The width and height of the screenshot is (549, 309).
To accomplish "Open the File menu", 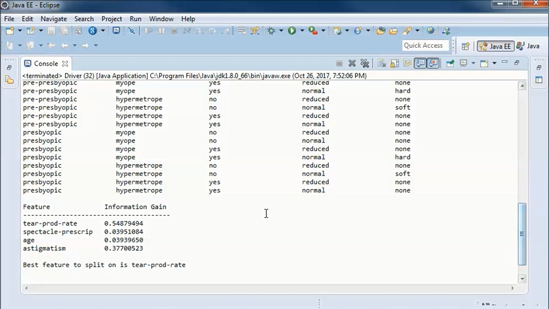I will click(9, 19).
